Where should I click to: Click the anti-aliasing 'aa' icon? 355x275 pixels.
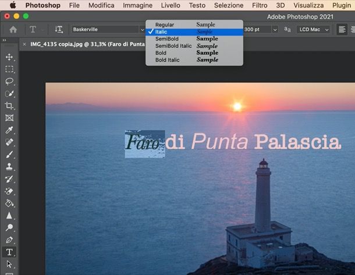point(287,30)
